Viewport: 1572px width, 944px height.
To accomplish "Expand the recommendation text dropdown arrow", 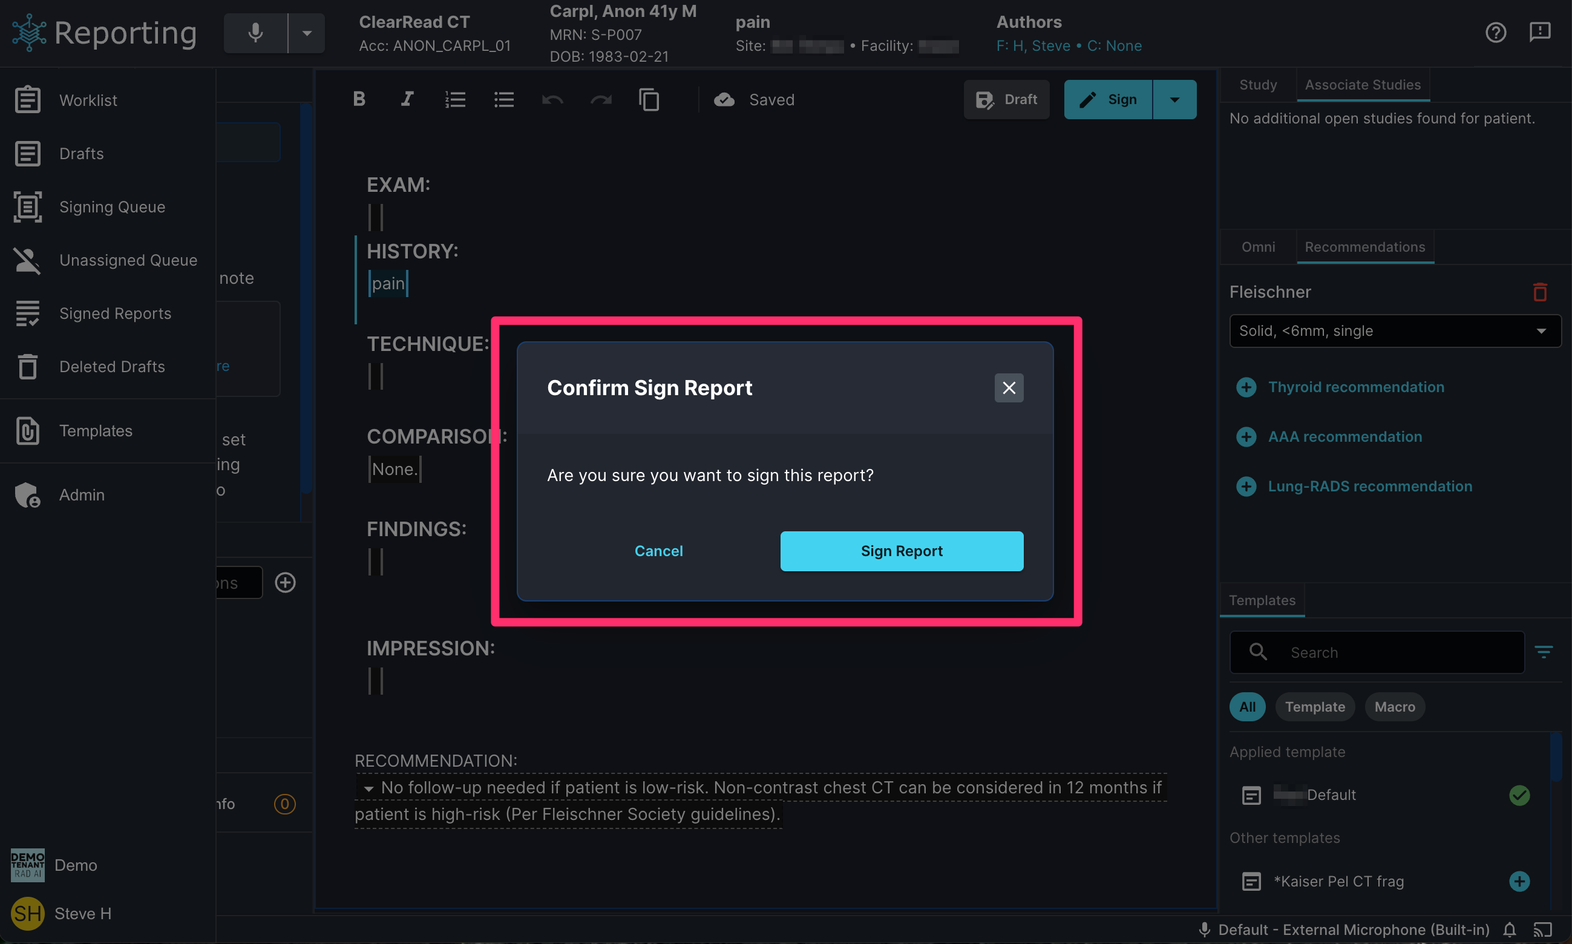I will click(368, 788).
